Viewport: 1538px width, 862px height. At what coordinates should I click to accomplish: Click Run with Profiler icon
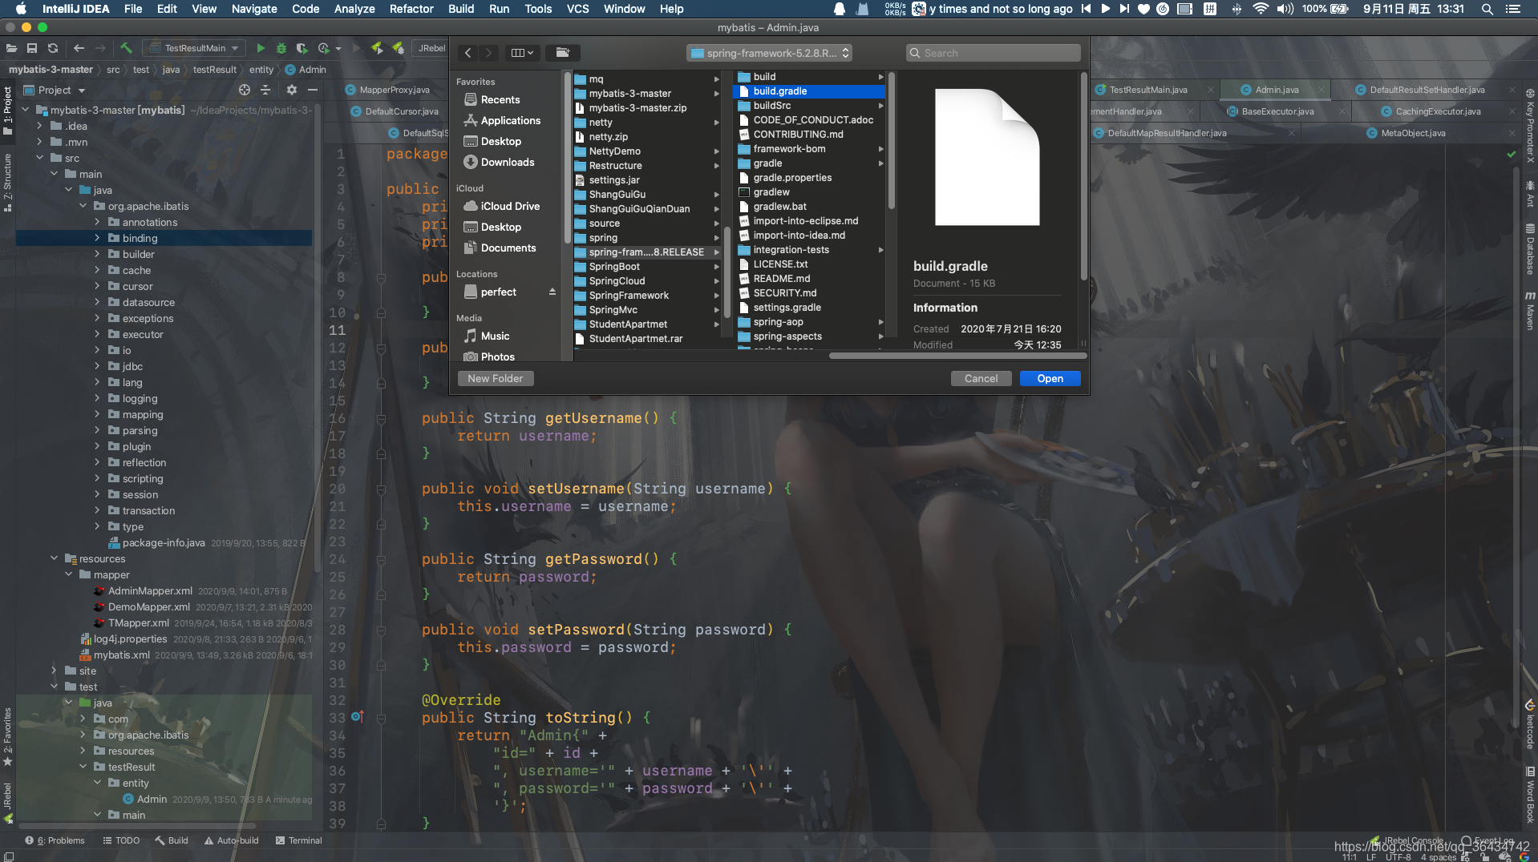(x=324, y=48)
